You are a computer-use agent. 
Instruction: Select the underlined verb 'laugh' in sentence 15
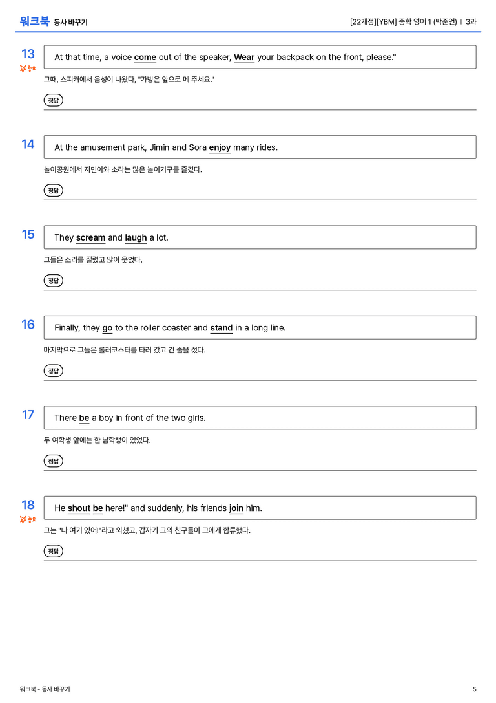click(136, 237)
